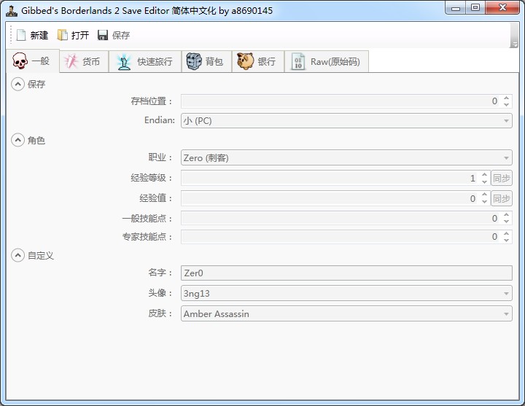
Task: Switch to 快速旅行 tab
Action: [x=145, y=61]
